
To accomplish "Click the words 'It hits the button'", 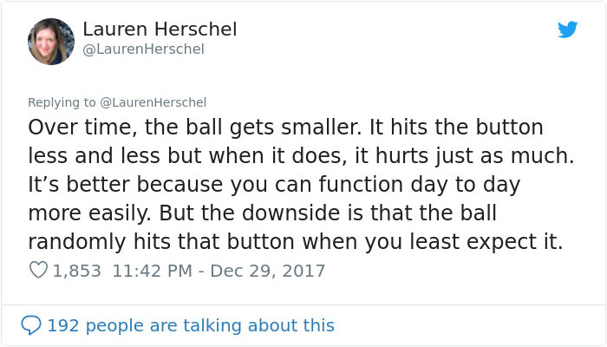I will [x=456, y=128].
